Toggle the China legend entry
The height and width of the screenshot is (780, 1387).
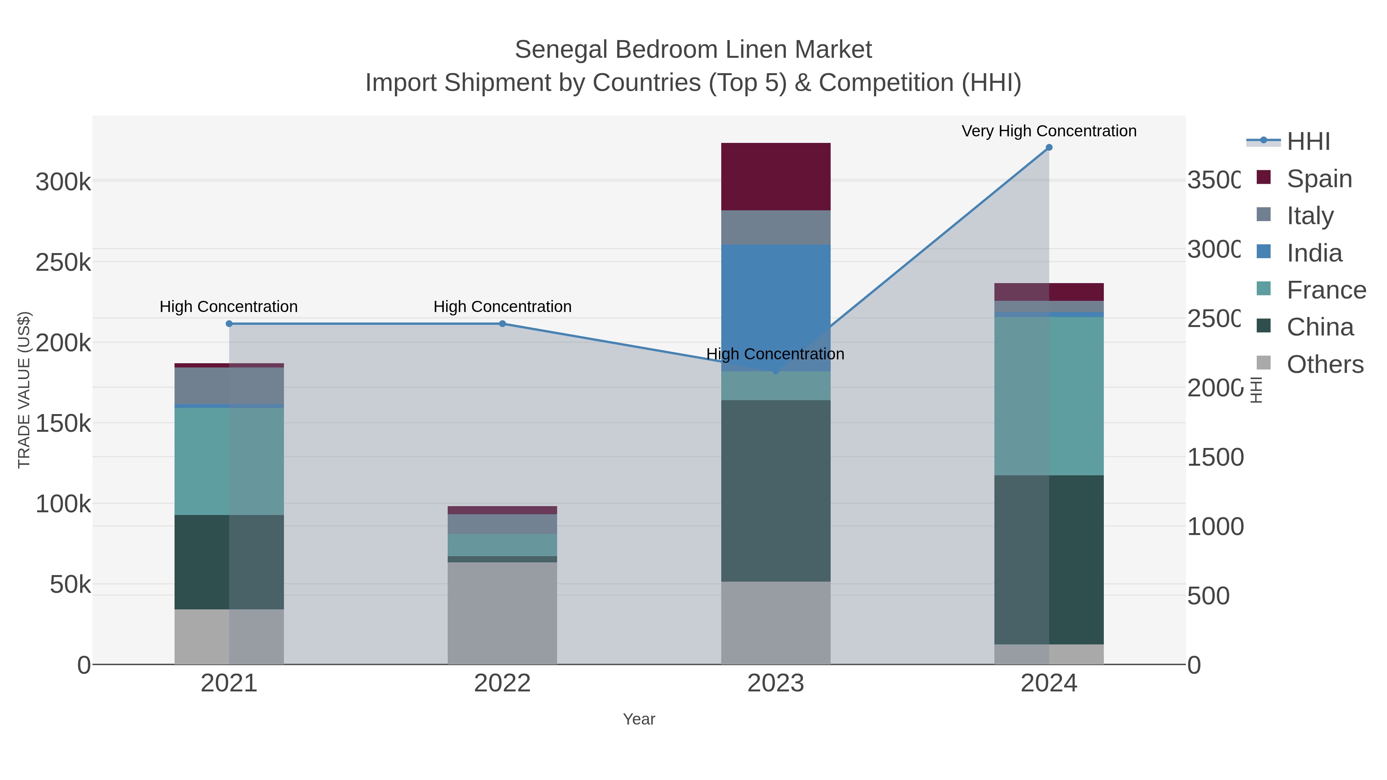1305,327
